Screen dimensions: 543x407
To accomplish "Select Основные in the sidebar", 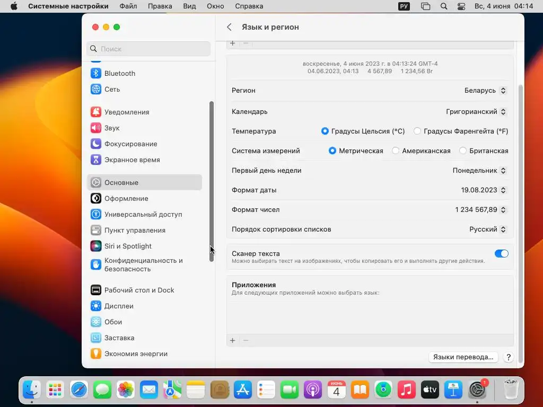I will pyautogui.click(x=144, y=182).
